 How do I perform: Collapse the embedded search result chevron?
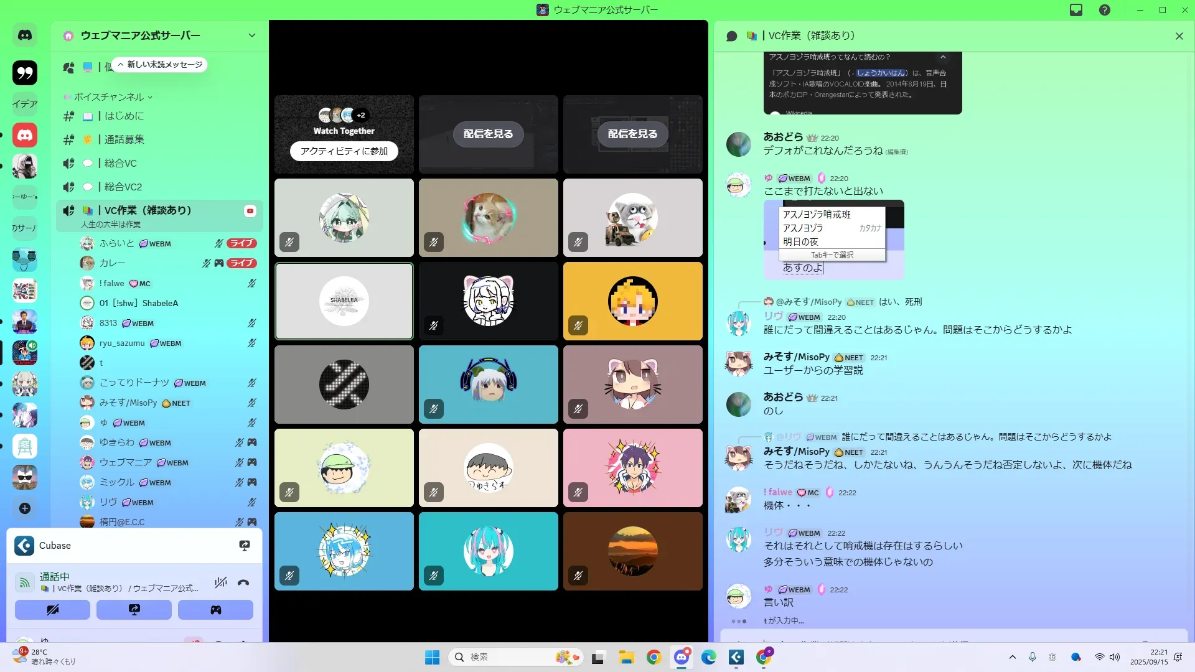click(943, 57)
